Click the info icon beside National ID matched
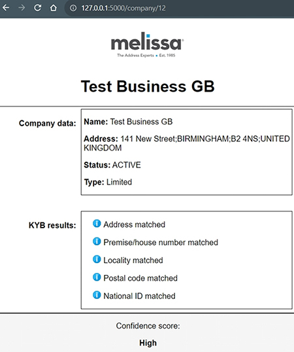 coord(97,295)
